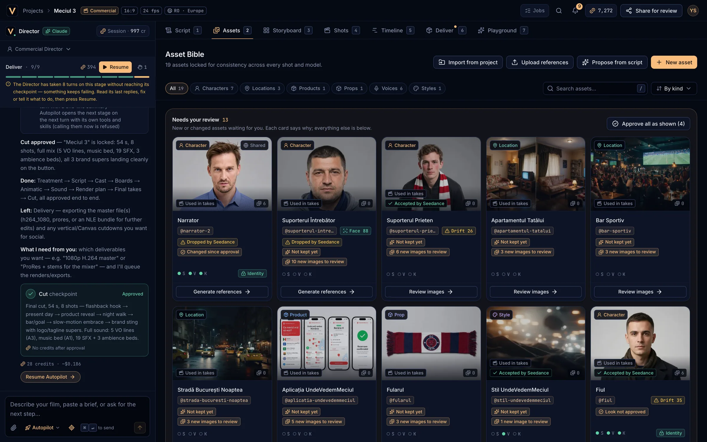Click the New asset button

[x=674, y=62]
